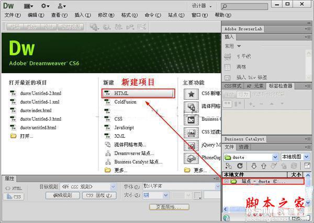Open the site management icon menu

[61, 6]
